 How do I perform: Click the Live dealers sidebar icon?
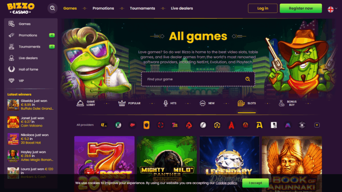[x=11, y=58]
